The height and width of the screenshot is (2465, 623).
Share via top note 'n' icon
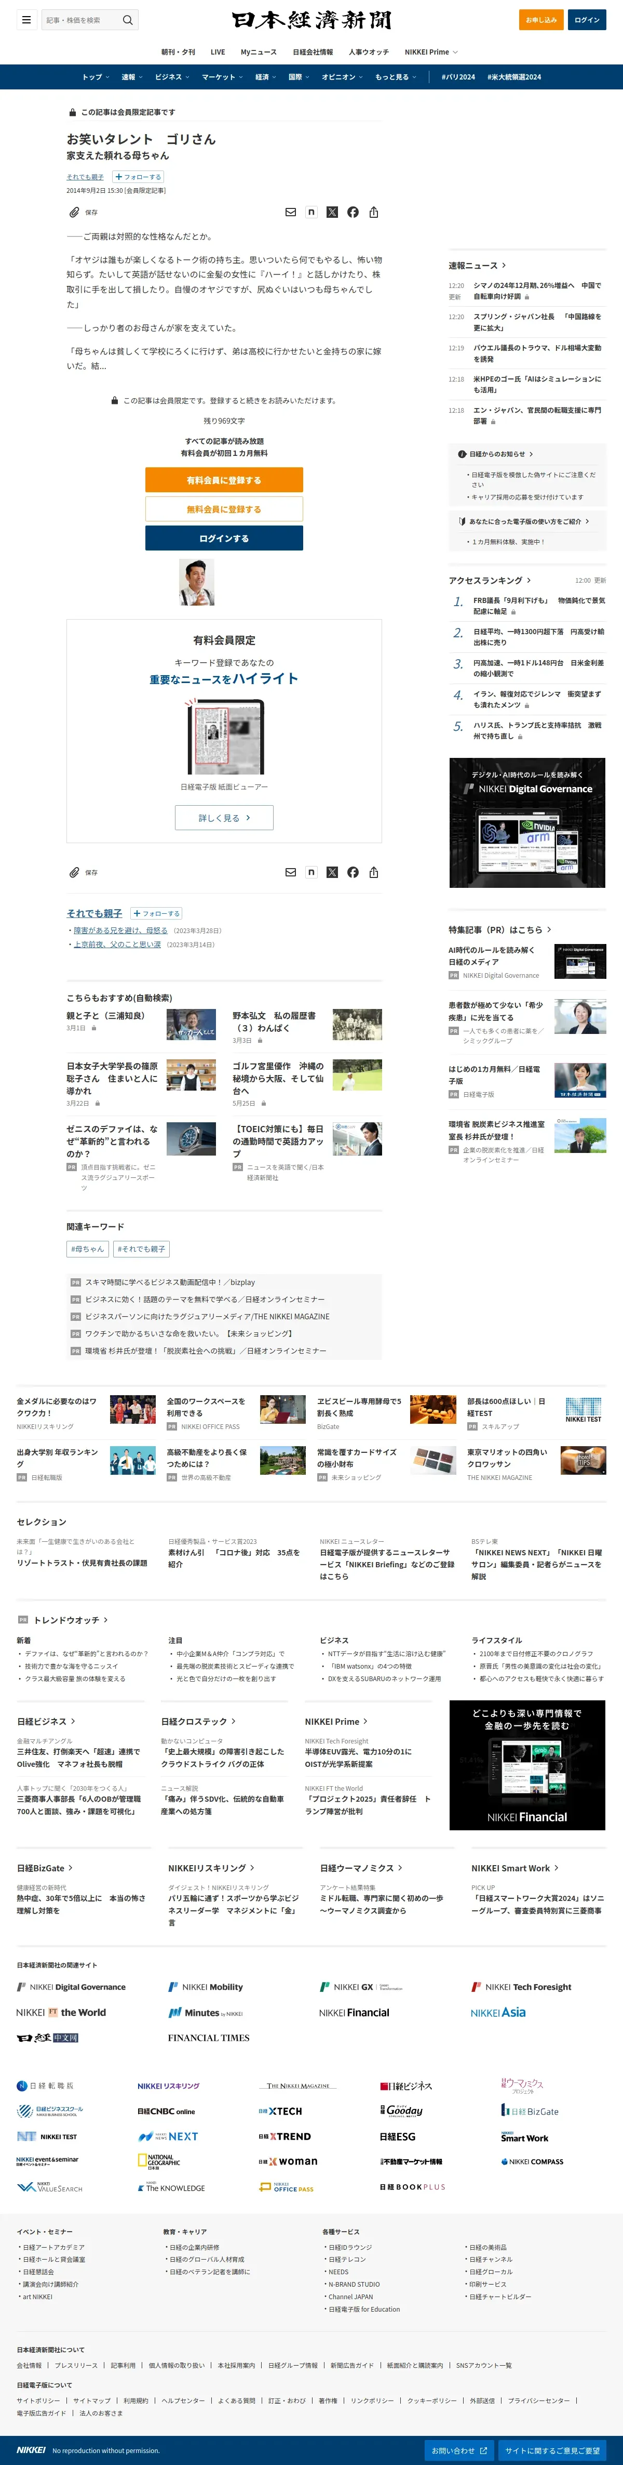[311, 213]
